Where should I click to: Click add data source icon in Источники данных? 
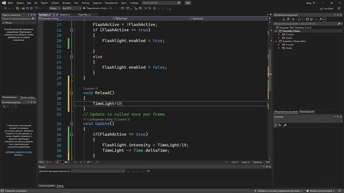4,107
